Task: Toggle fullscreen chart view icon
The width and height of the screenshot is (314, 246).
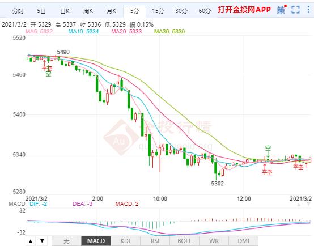Action: [x=295, y=10]
